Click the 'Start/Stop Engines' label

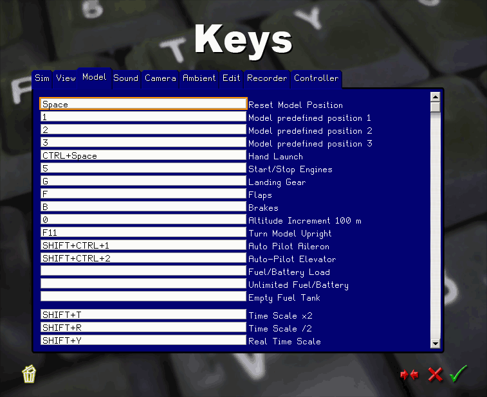[x=290, y=170]
